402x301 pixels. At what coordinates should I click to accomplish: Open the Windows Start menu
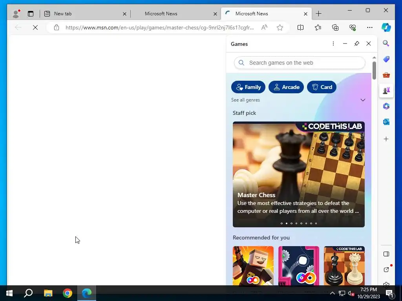9,293
